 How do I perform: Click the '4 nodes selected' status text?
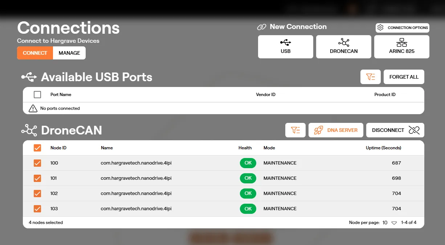[46, 223]
